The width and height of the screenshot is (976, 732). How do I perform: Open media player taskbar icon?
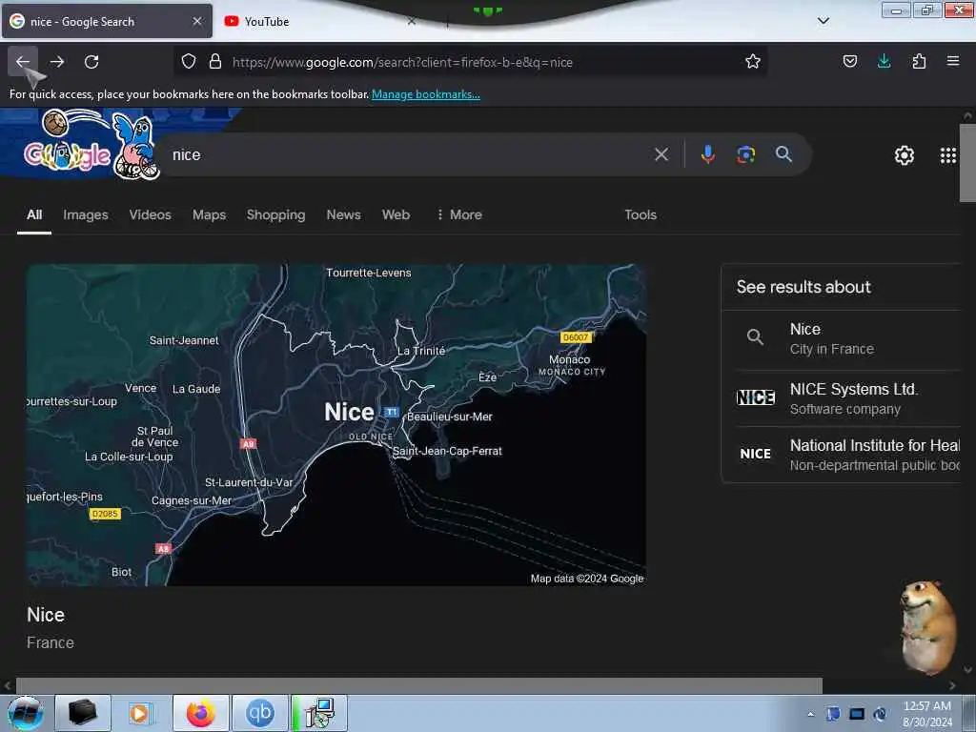[140, 713]
